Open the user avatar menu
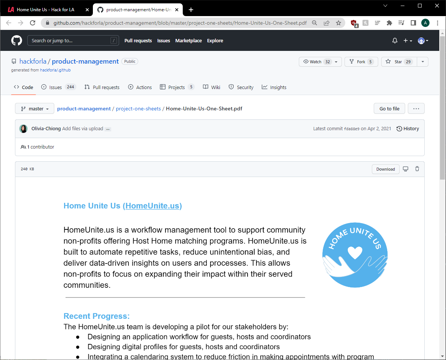Image resolution: width=446 pixels, height=360 pixels. click(x=423, y=41)
